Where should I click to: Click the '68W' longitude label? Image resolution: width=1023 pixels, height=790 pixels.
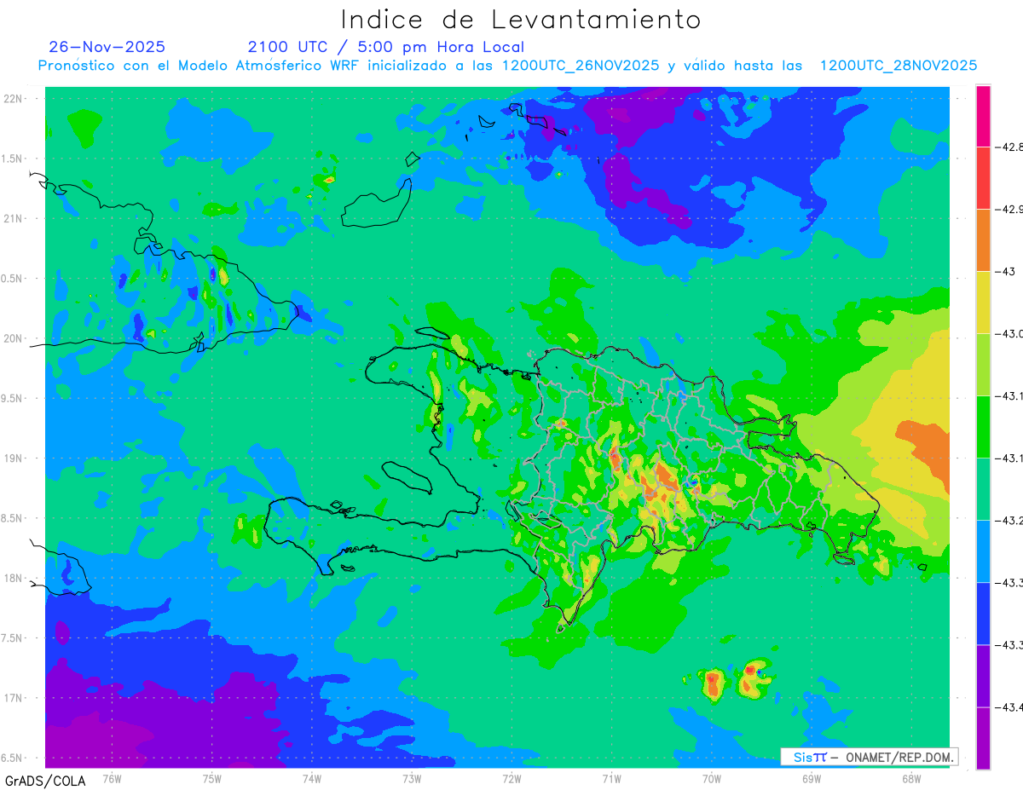pos(910,777)
